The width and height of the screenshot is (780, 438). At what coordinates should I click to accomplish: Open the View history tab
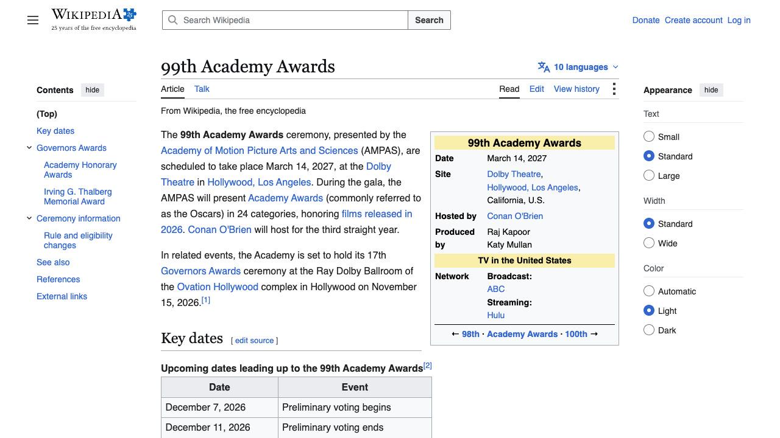coord(576,89)
